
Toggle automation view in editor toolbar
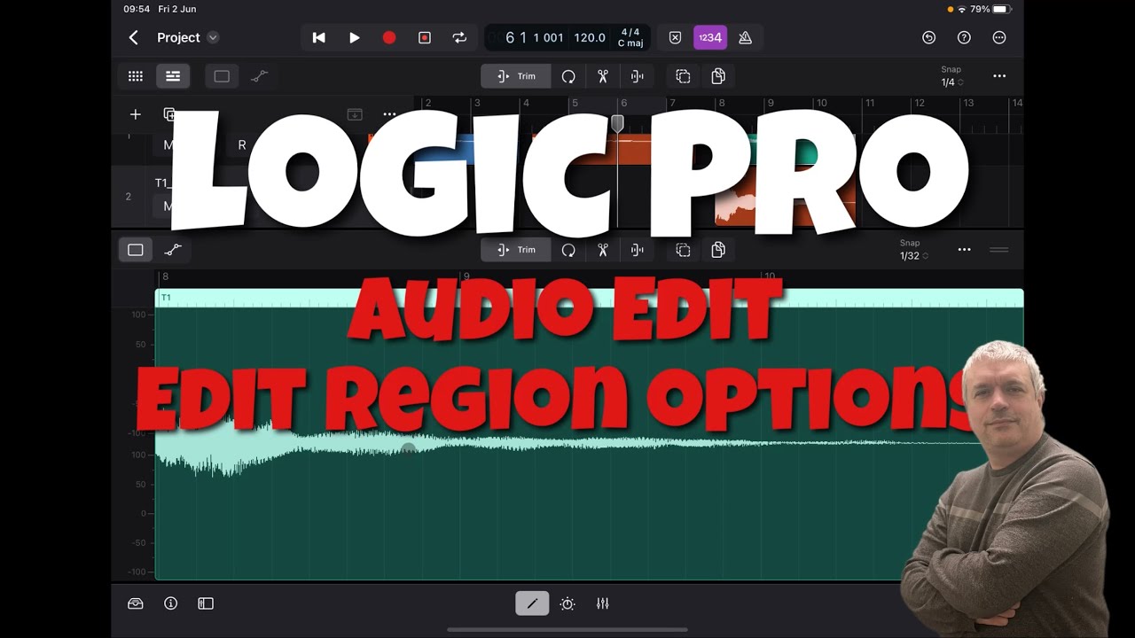173,250
